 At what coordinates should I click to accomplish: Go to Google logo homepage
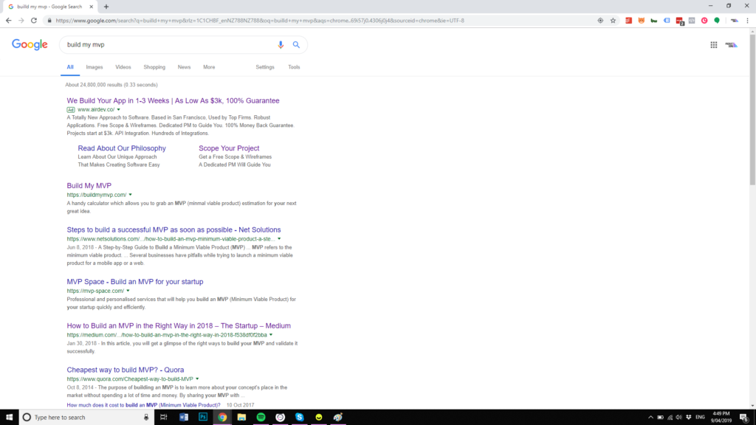tap(30, 44)
